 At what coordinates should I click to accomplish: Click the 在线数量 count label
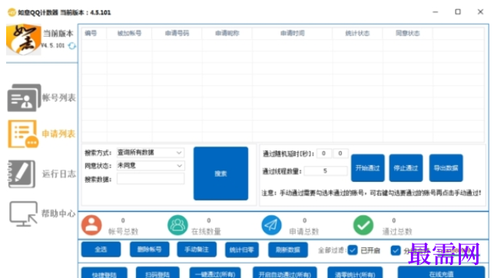point(206,231)
